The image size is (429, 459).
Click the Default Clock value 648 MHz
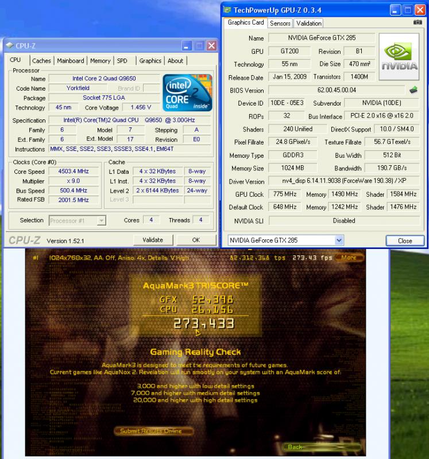click(285, 207)
